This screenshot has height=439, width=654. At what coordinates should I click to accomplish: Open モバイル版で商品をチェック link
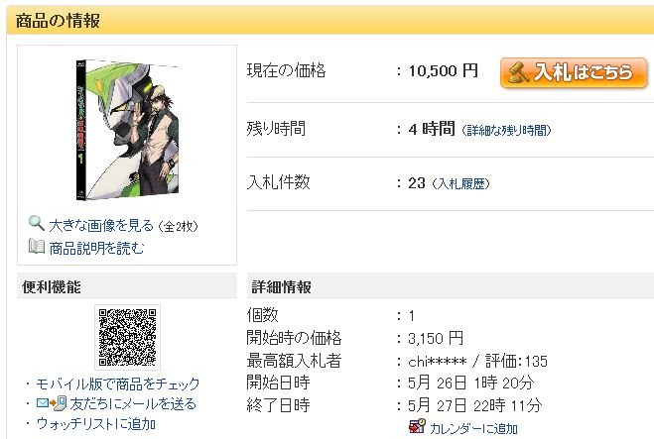pyautogui.click(x=118, y=384)
